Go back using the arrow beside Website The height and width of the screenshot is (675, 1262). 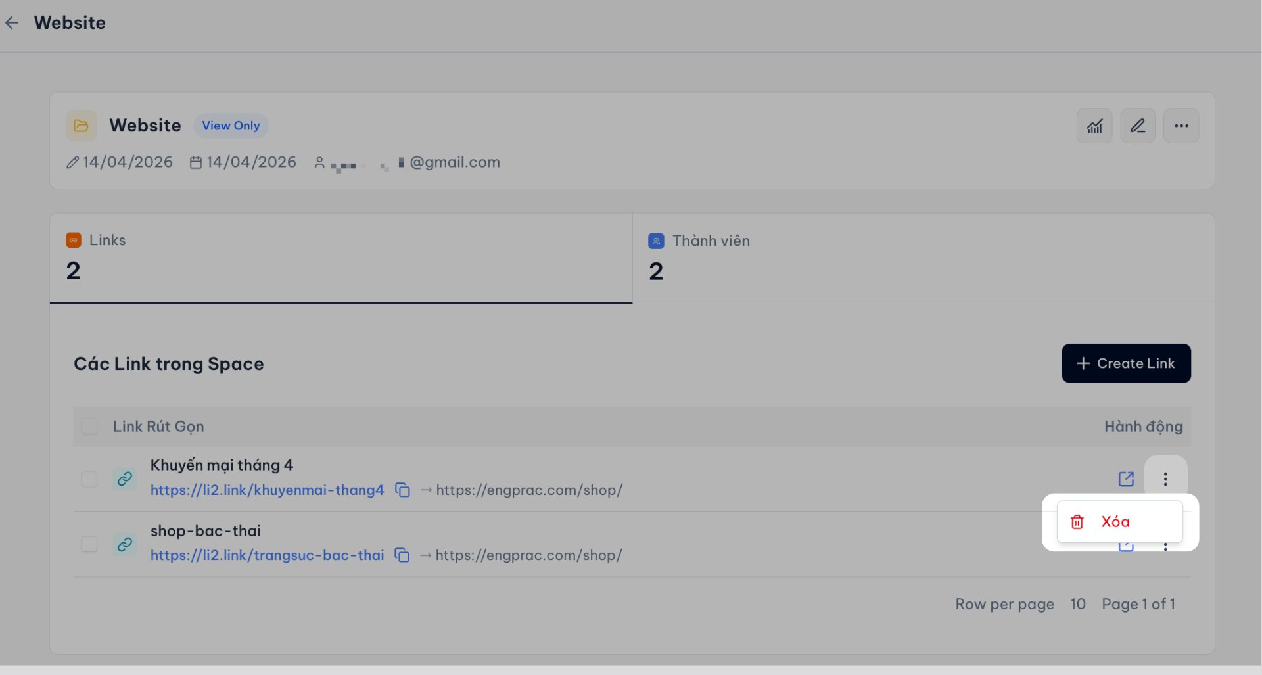(12, 23)
